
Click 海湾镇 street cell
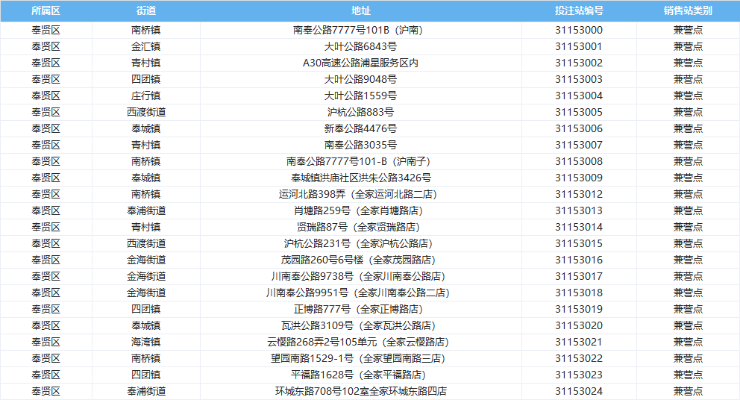[145, 342]
